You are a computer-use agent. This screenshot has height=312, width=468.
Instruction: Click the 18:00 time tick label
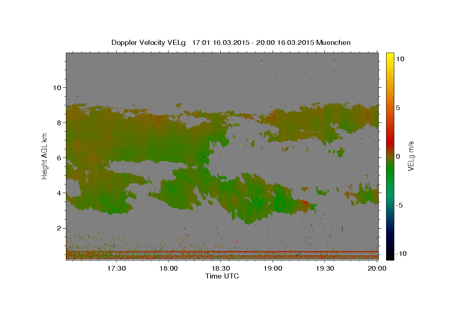click(x=169, y=269)
